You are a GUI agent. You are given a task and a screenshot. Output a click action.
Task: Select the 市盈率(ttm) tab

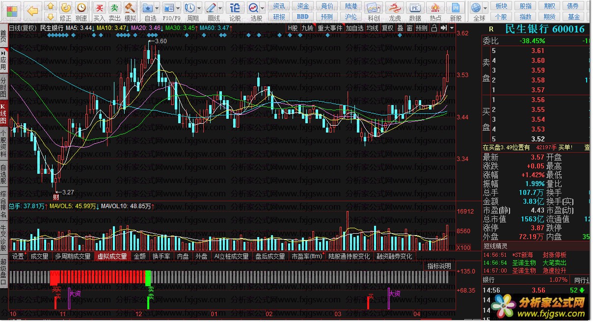tap(307, 256)
